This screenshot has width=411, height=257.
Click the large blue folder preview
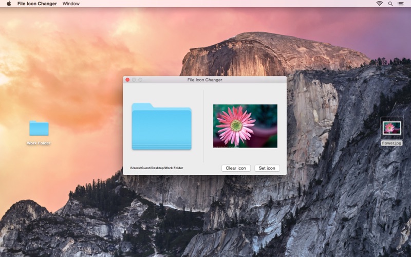tap(161, 126)
